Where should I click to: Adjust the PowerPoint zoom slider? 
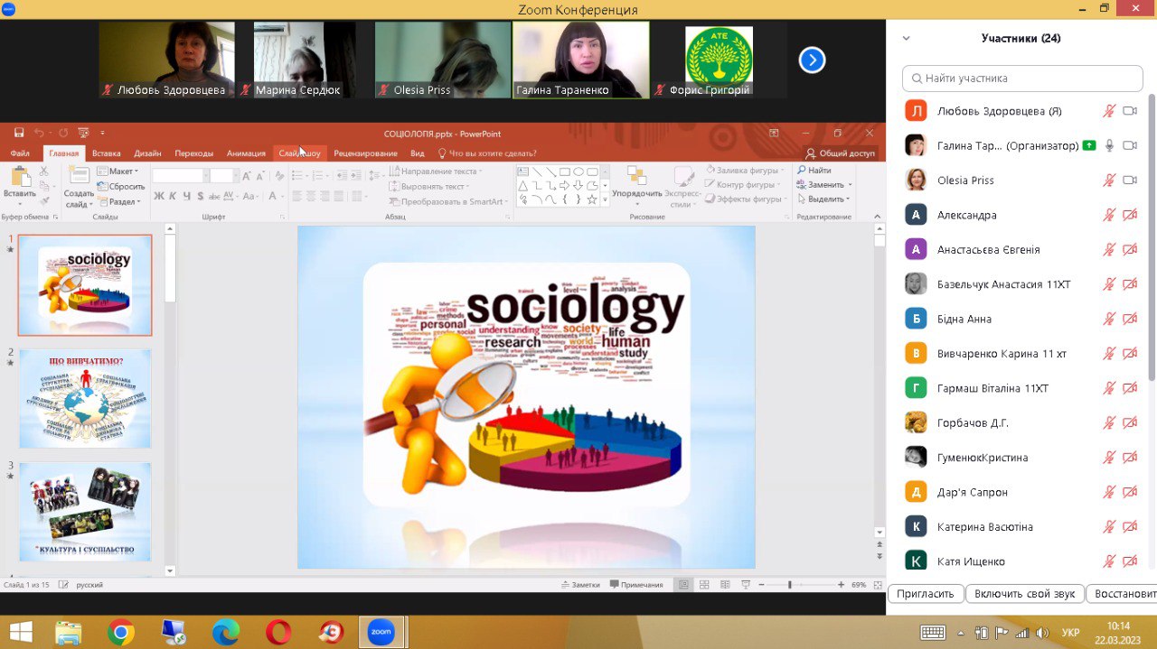coord(789,585)
